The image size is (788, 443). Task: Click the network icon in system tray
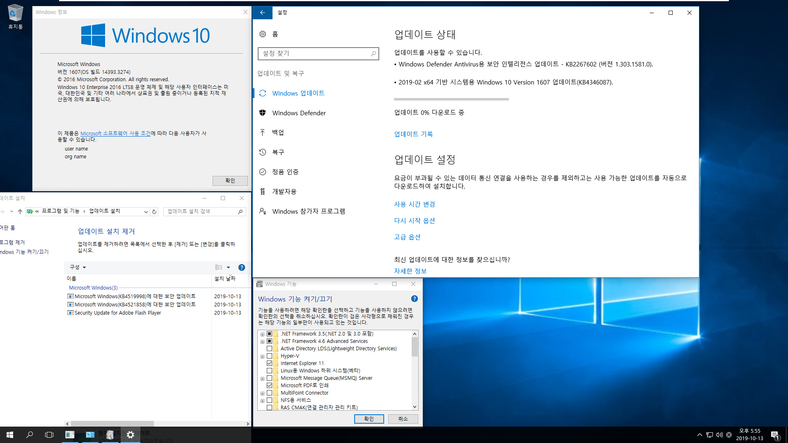pyautogui.click(x=710, y=435)
